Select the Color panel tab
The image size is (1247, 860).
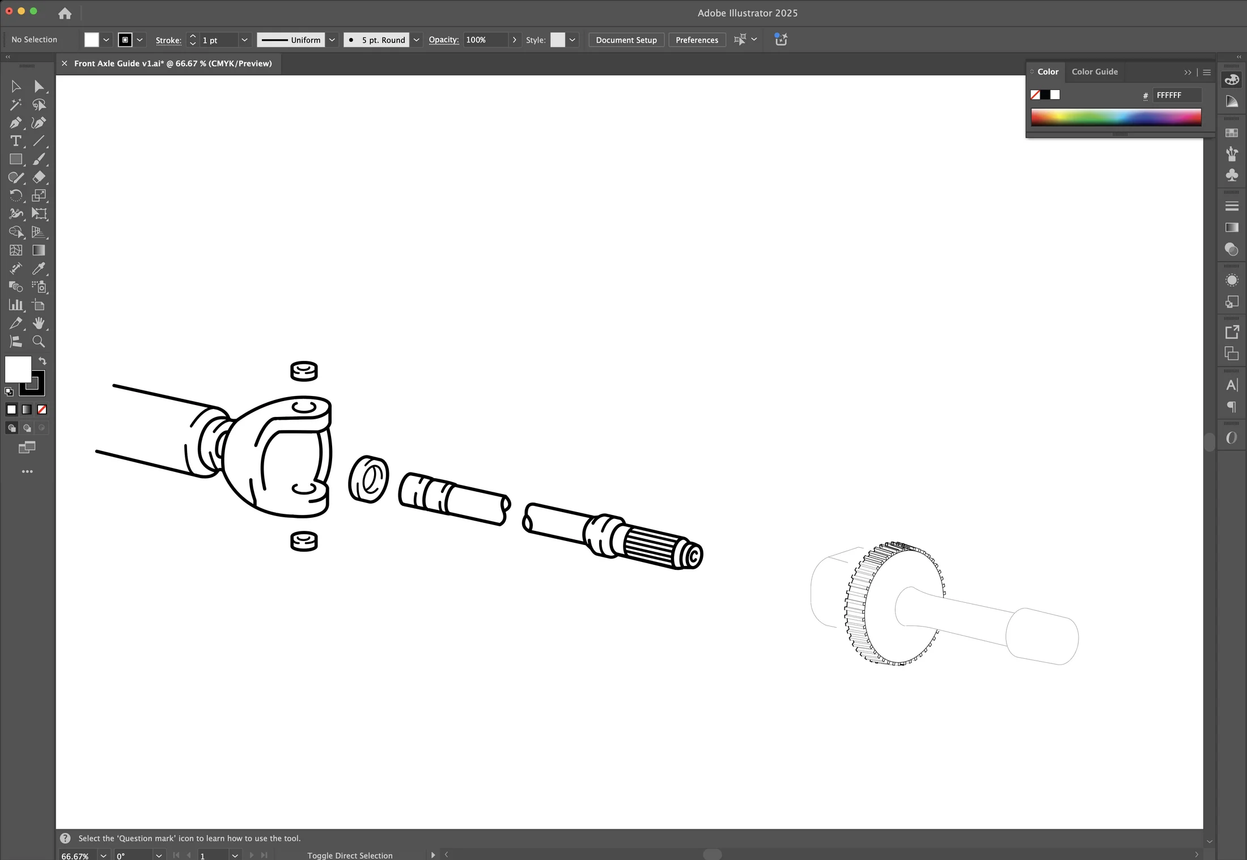(x=1047, y=72)
